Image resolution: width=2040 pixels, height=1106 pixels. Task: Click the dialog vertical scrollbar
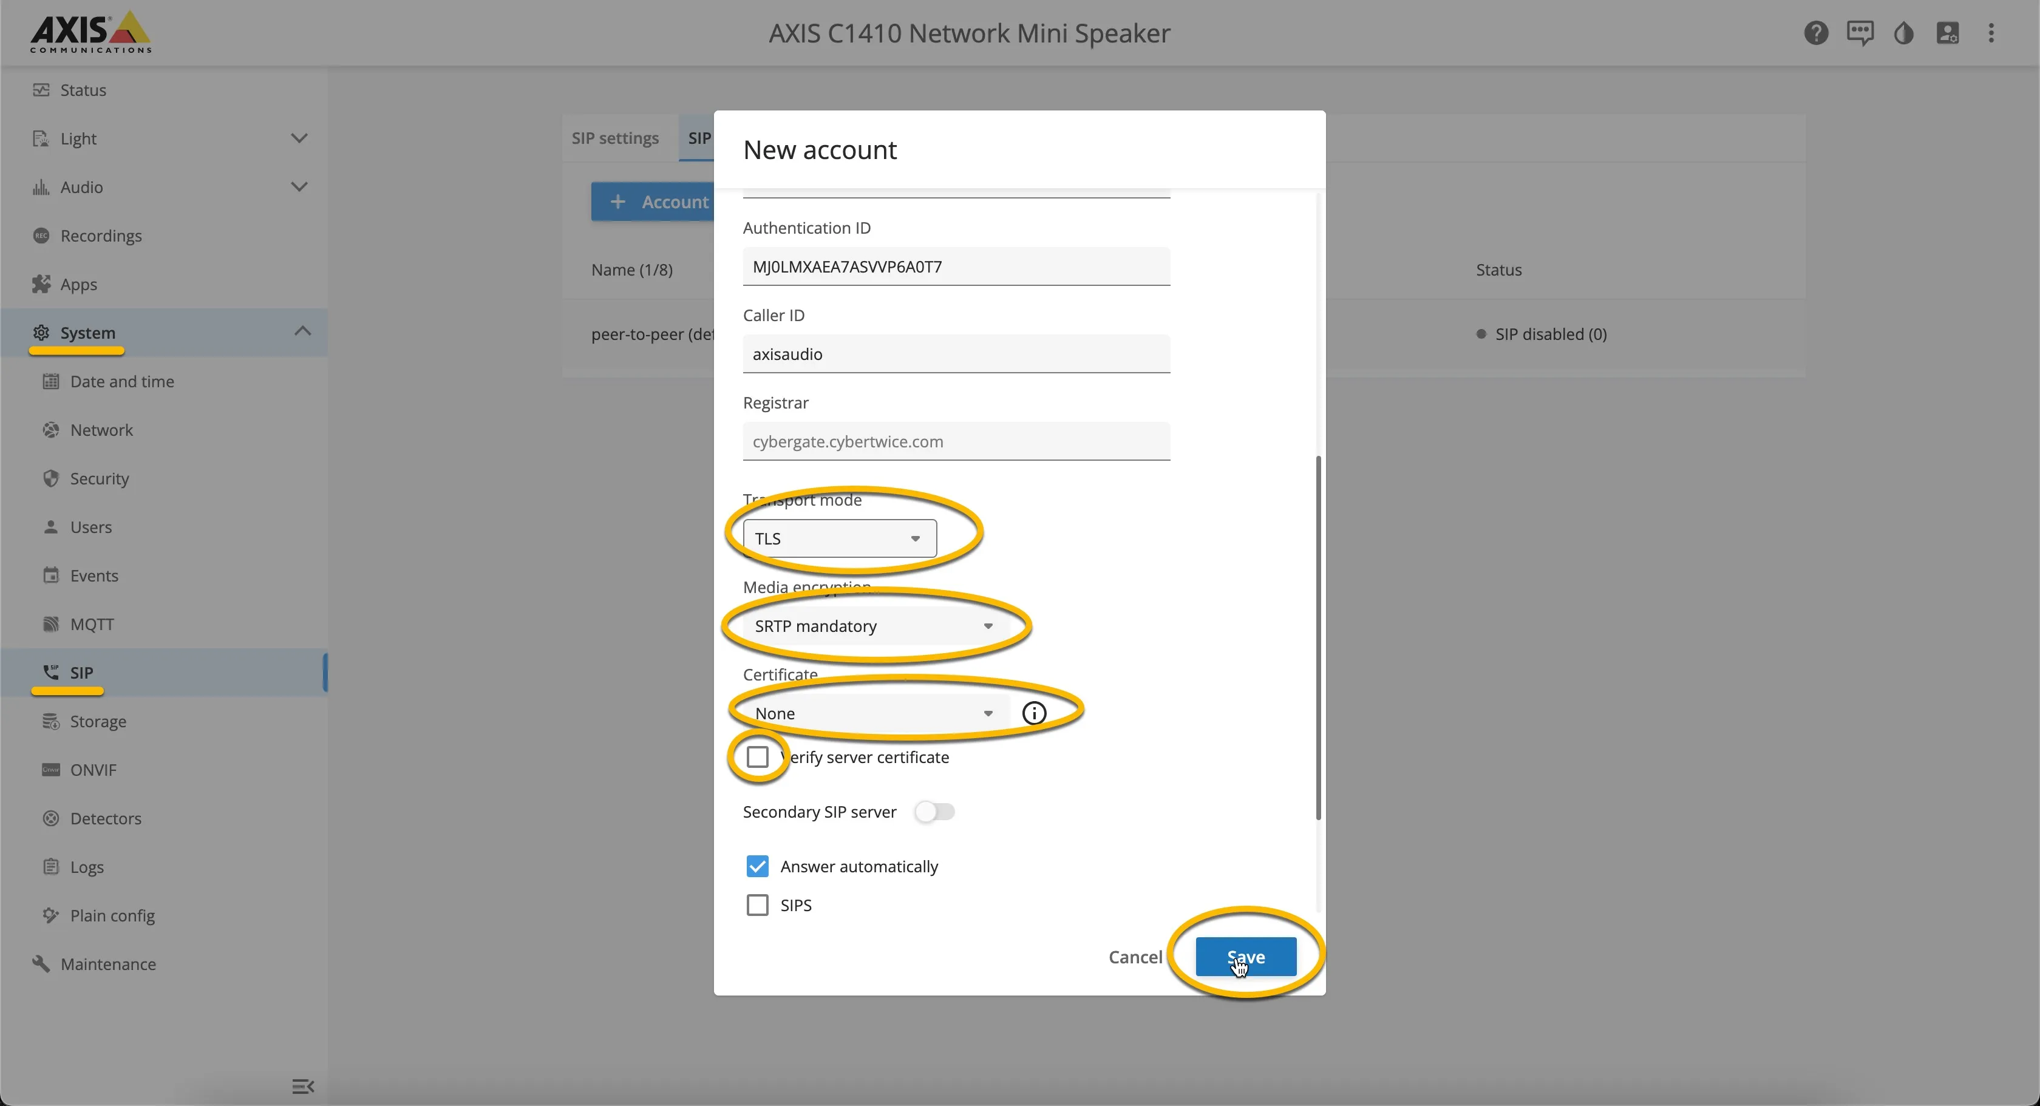(1317, 637)
